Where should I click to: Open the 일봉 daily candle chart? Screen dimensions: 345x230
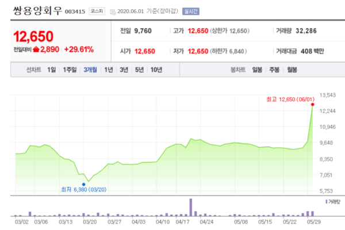pyautogui.click(x=257, y=70)
